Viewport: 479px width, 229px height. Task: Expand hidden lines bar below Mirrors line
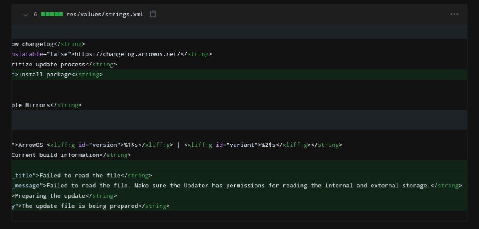click(239, 120)
